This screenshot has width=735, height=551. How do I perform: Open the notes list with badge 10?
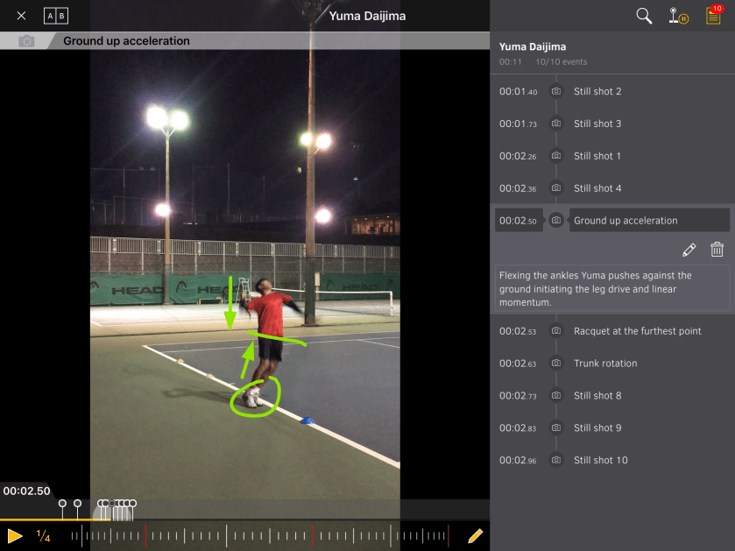(713, 16)
